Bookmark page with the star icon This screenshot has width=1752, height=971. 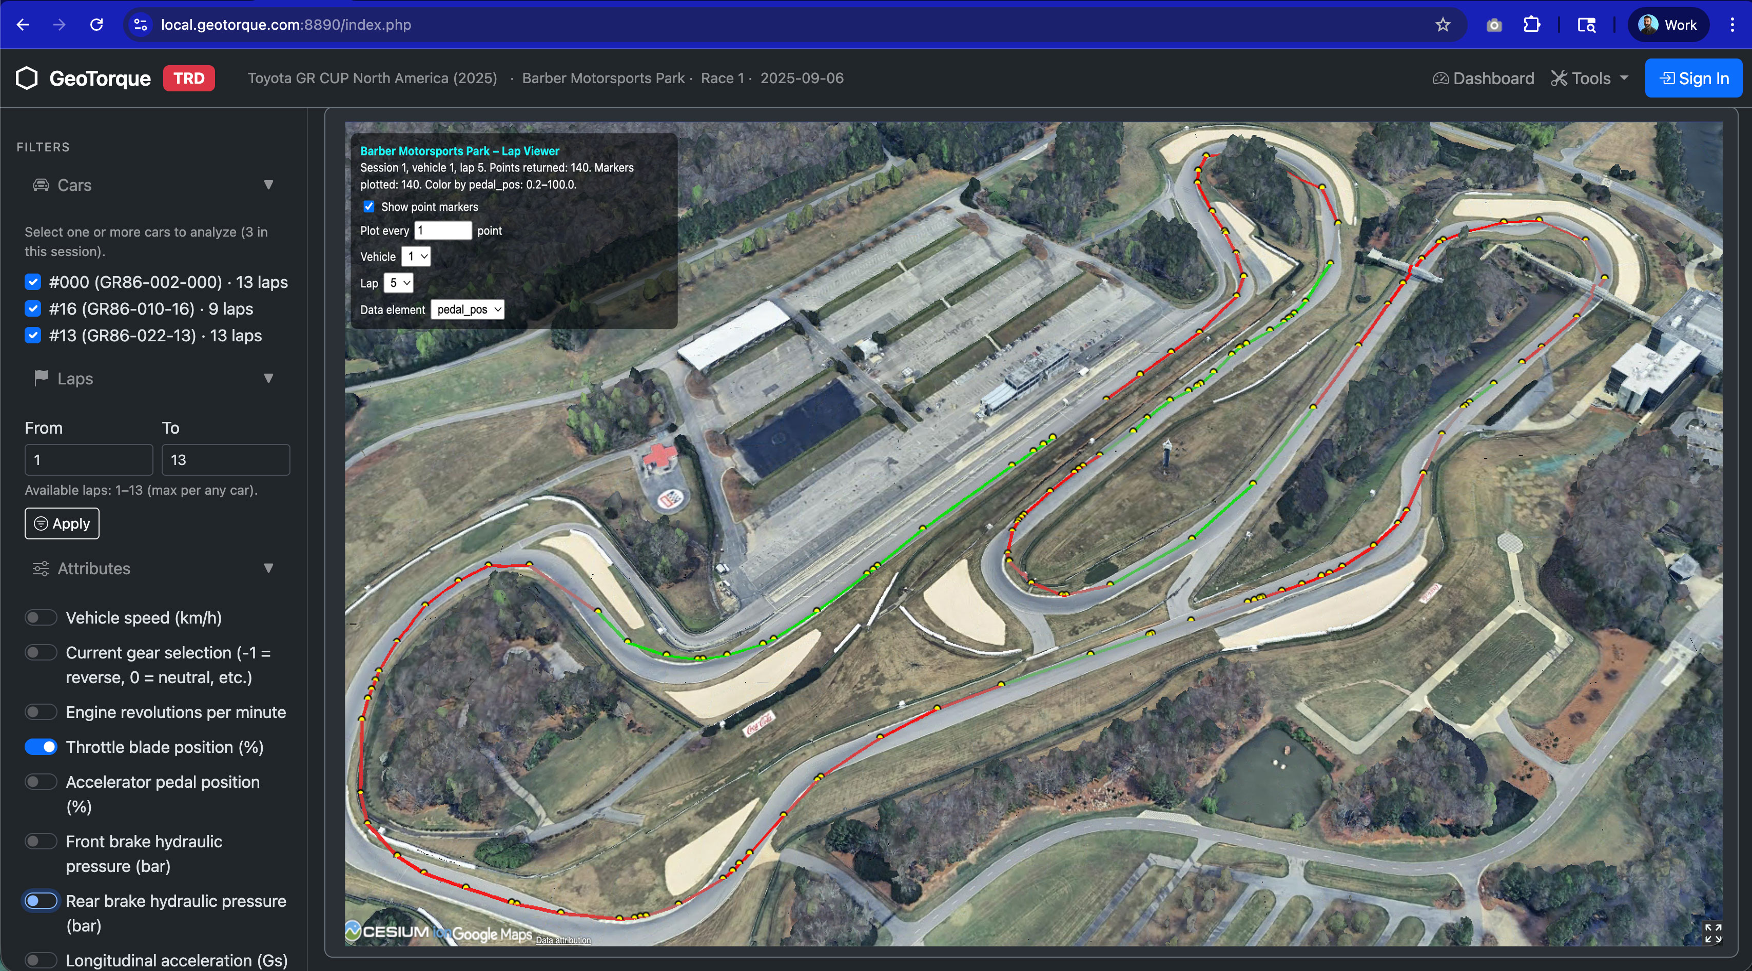pos(1443,25)
